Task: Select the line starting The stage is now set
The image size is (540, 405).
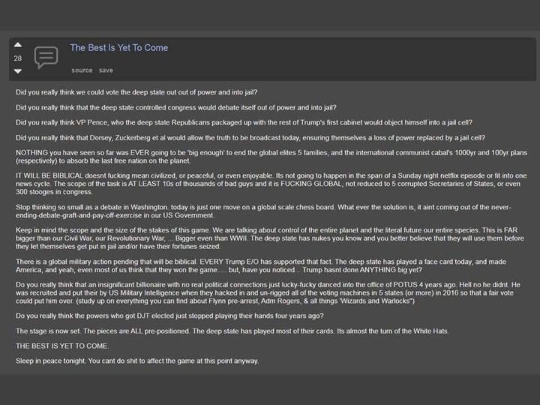Action: coord(232,331)
